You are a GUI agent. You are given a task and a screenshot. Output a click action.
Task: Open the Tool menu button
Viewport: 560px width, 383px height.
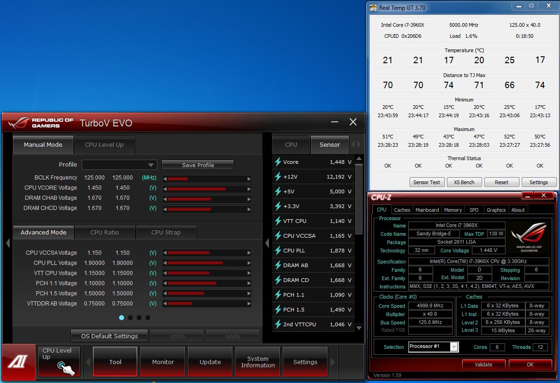click(x=115, y=362)
